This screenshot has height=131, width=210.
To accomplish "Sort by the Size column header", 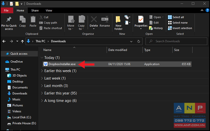I will click(176, 50).
